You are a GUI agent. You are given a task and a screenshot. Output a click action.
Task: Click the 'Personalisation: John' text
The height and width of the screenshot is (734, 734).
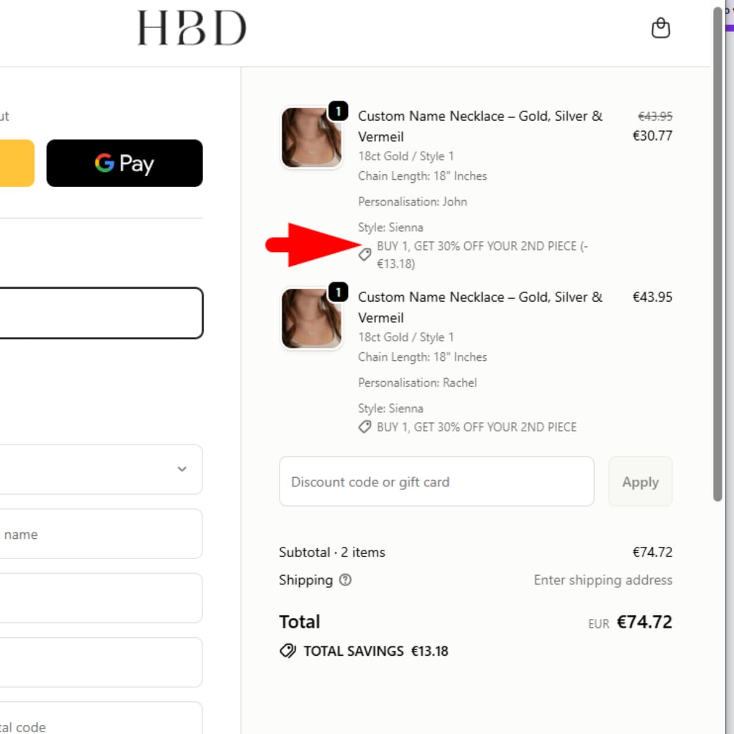coord(412,202)
